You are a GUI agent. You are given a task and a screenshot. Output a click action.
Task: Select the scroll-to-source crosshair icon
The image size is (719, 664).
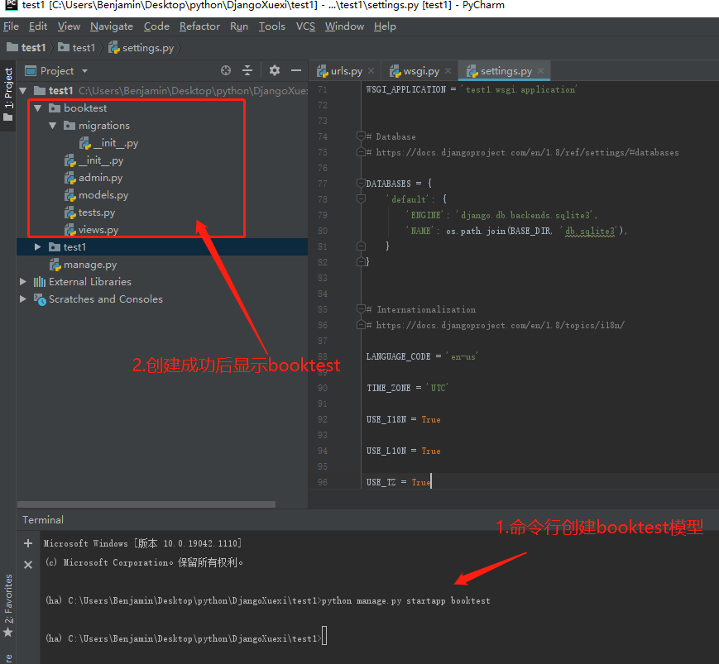[x=225, y=70]
